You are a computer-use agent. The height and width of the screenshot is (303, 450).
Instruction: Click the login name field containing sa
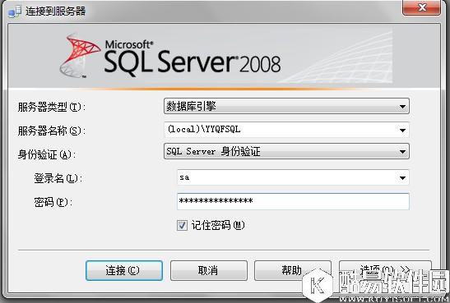click(x=293, y=177)
